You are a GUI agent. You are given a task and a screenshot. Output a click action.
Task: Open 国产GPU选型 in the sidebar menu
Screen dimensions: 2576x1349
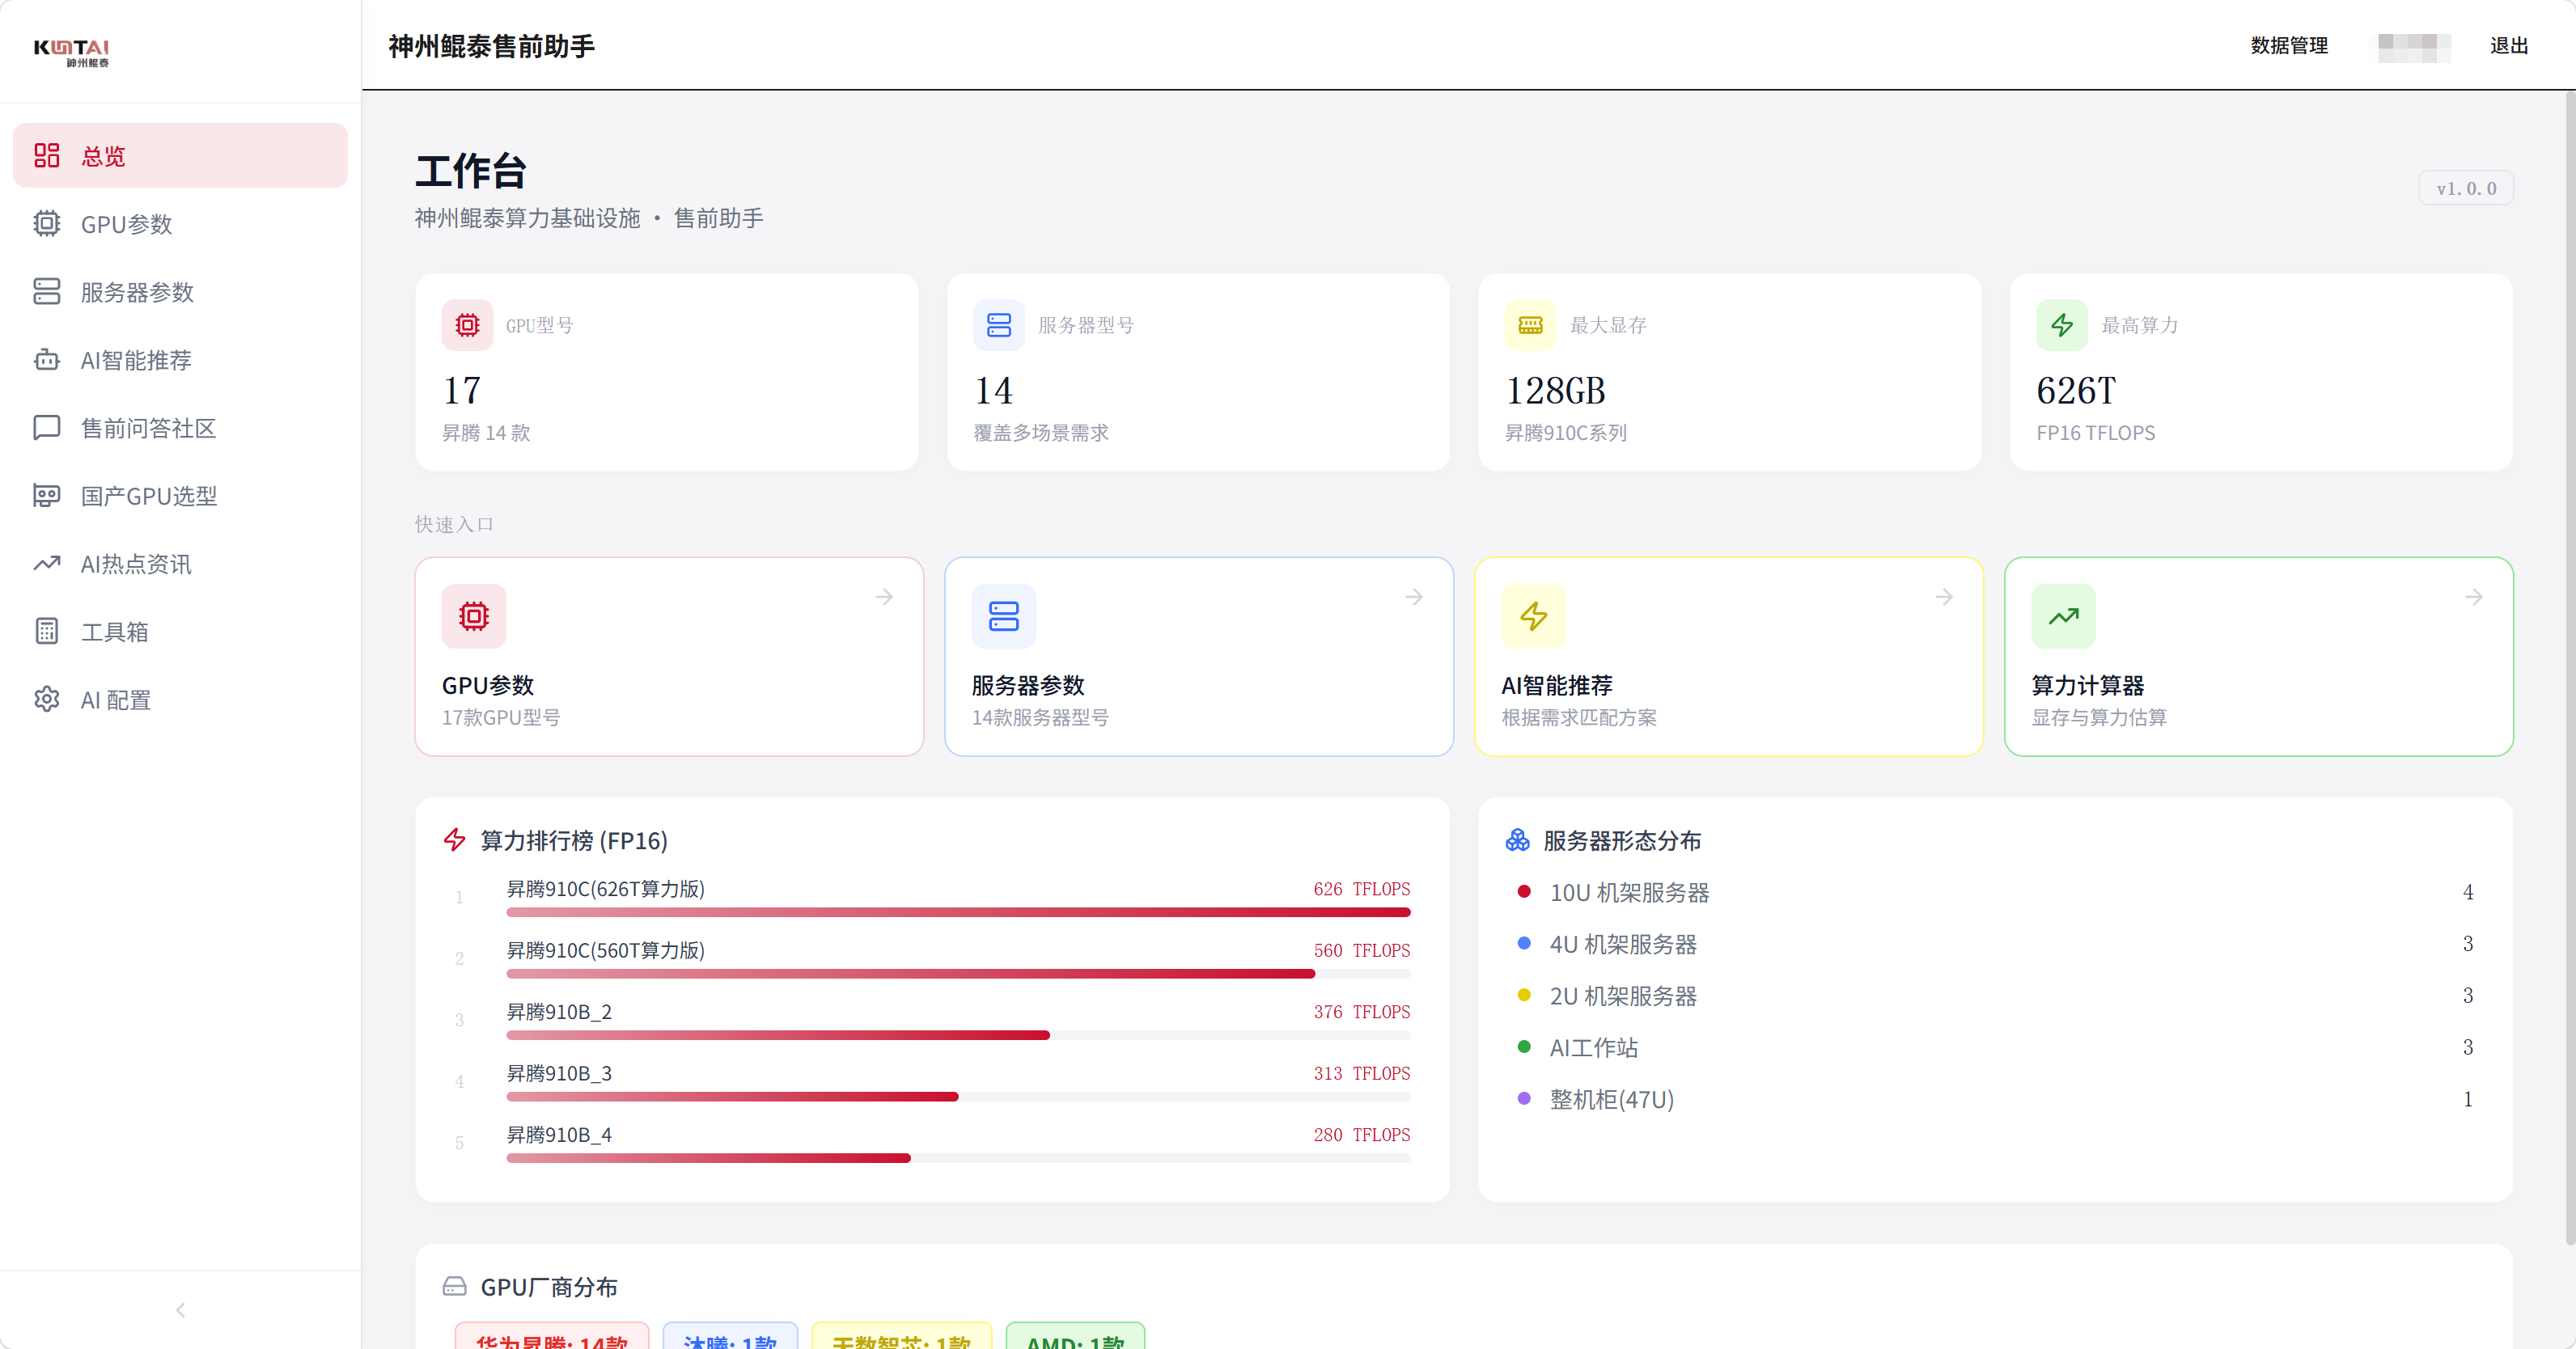pyautogui.click(x=180, y=496)
